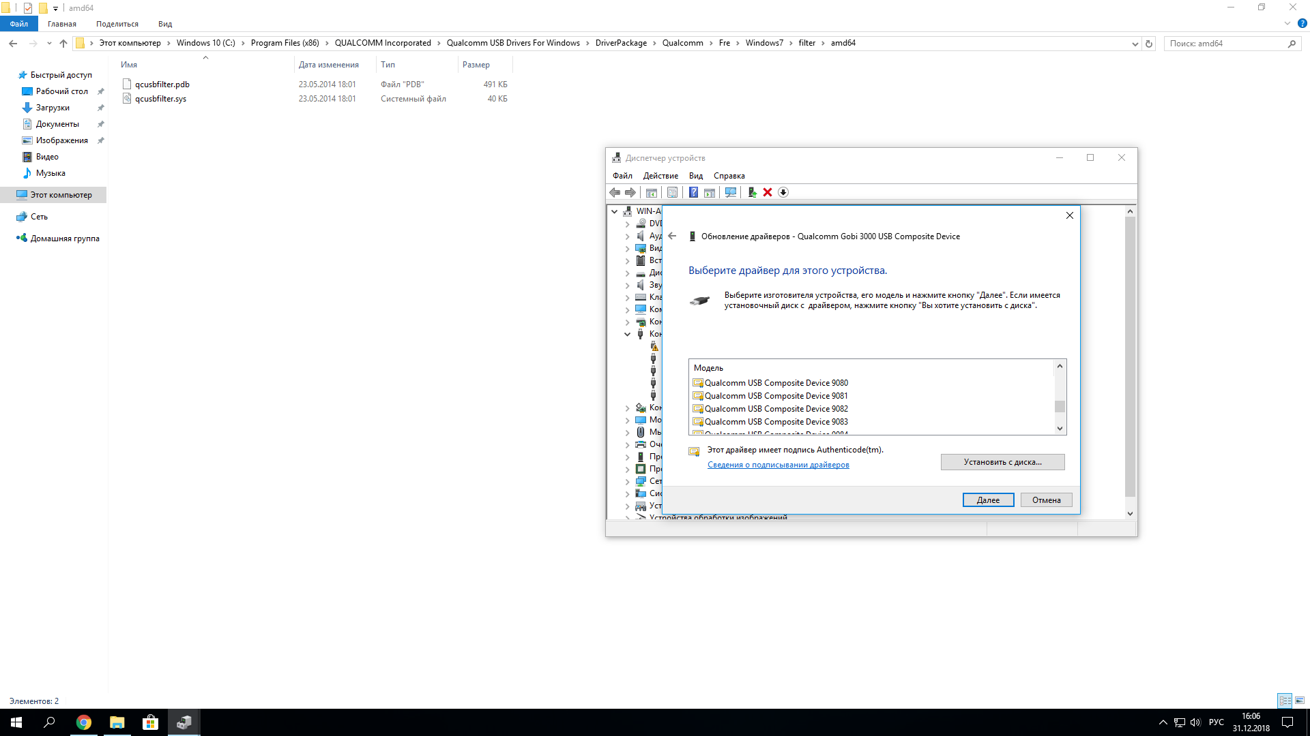The width and height of the screenshot is (1310, 736).
Task: Click red X Uninstall device toolbar icon
Action: 768,192
